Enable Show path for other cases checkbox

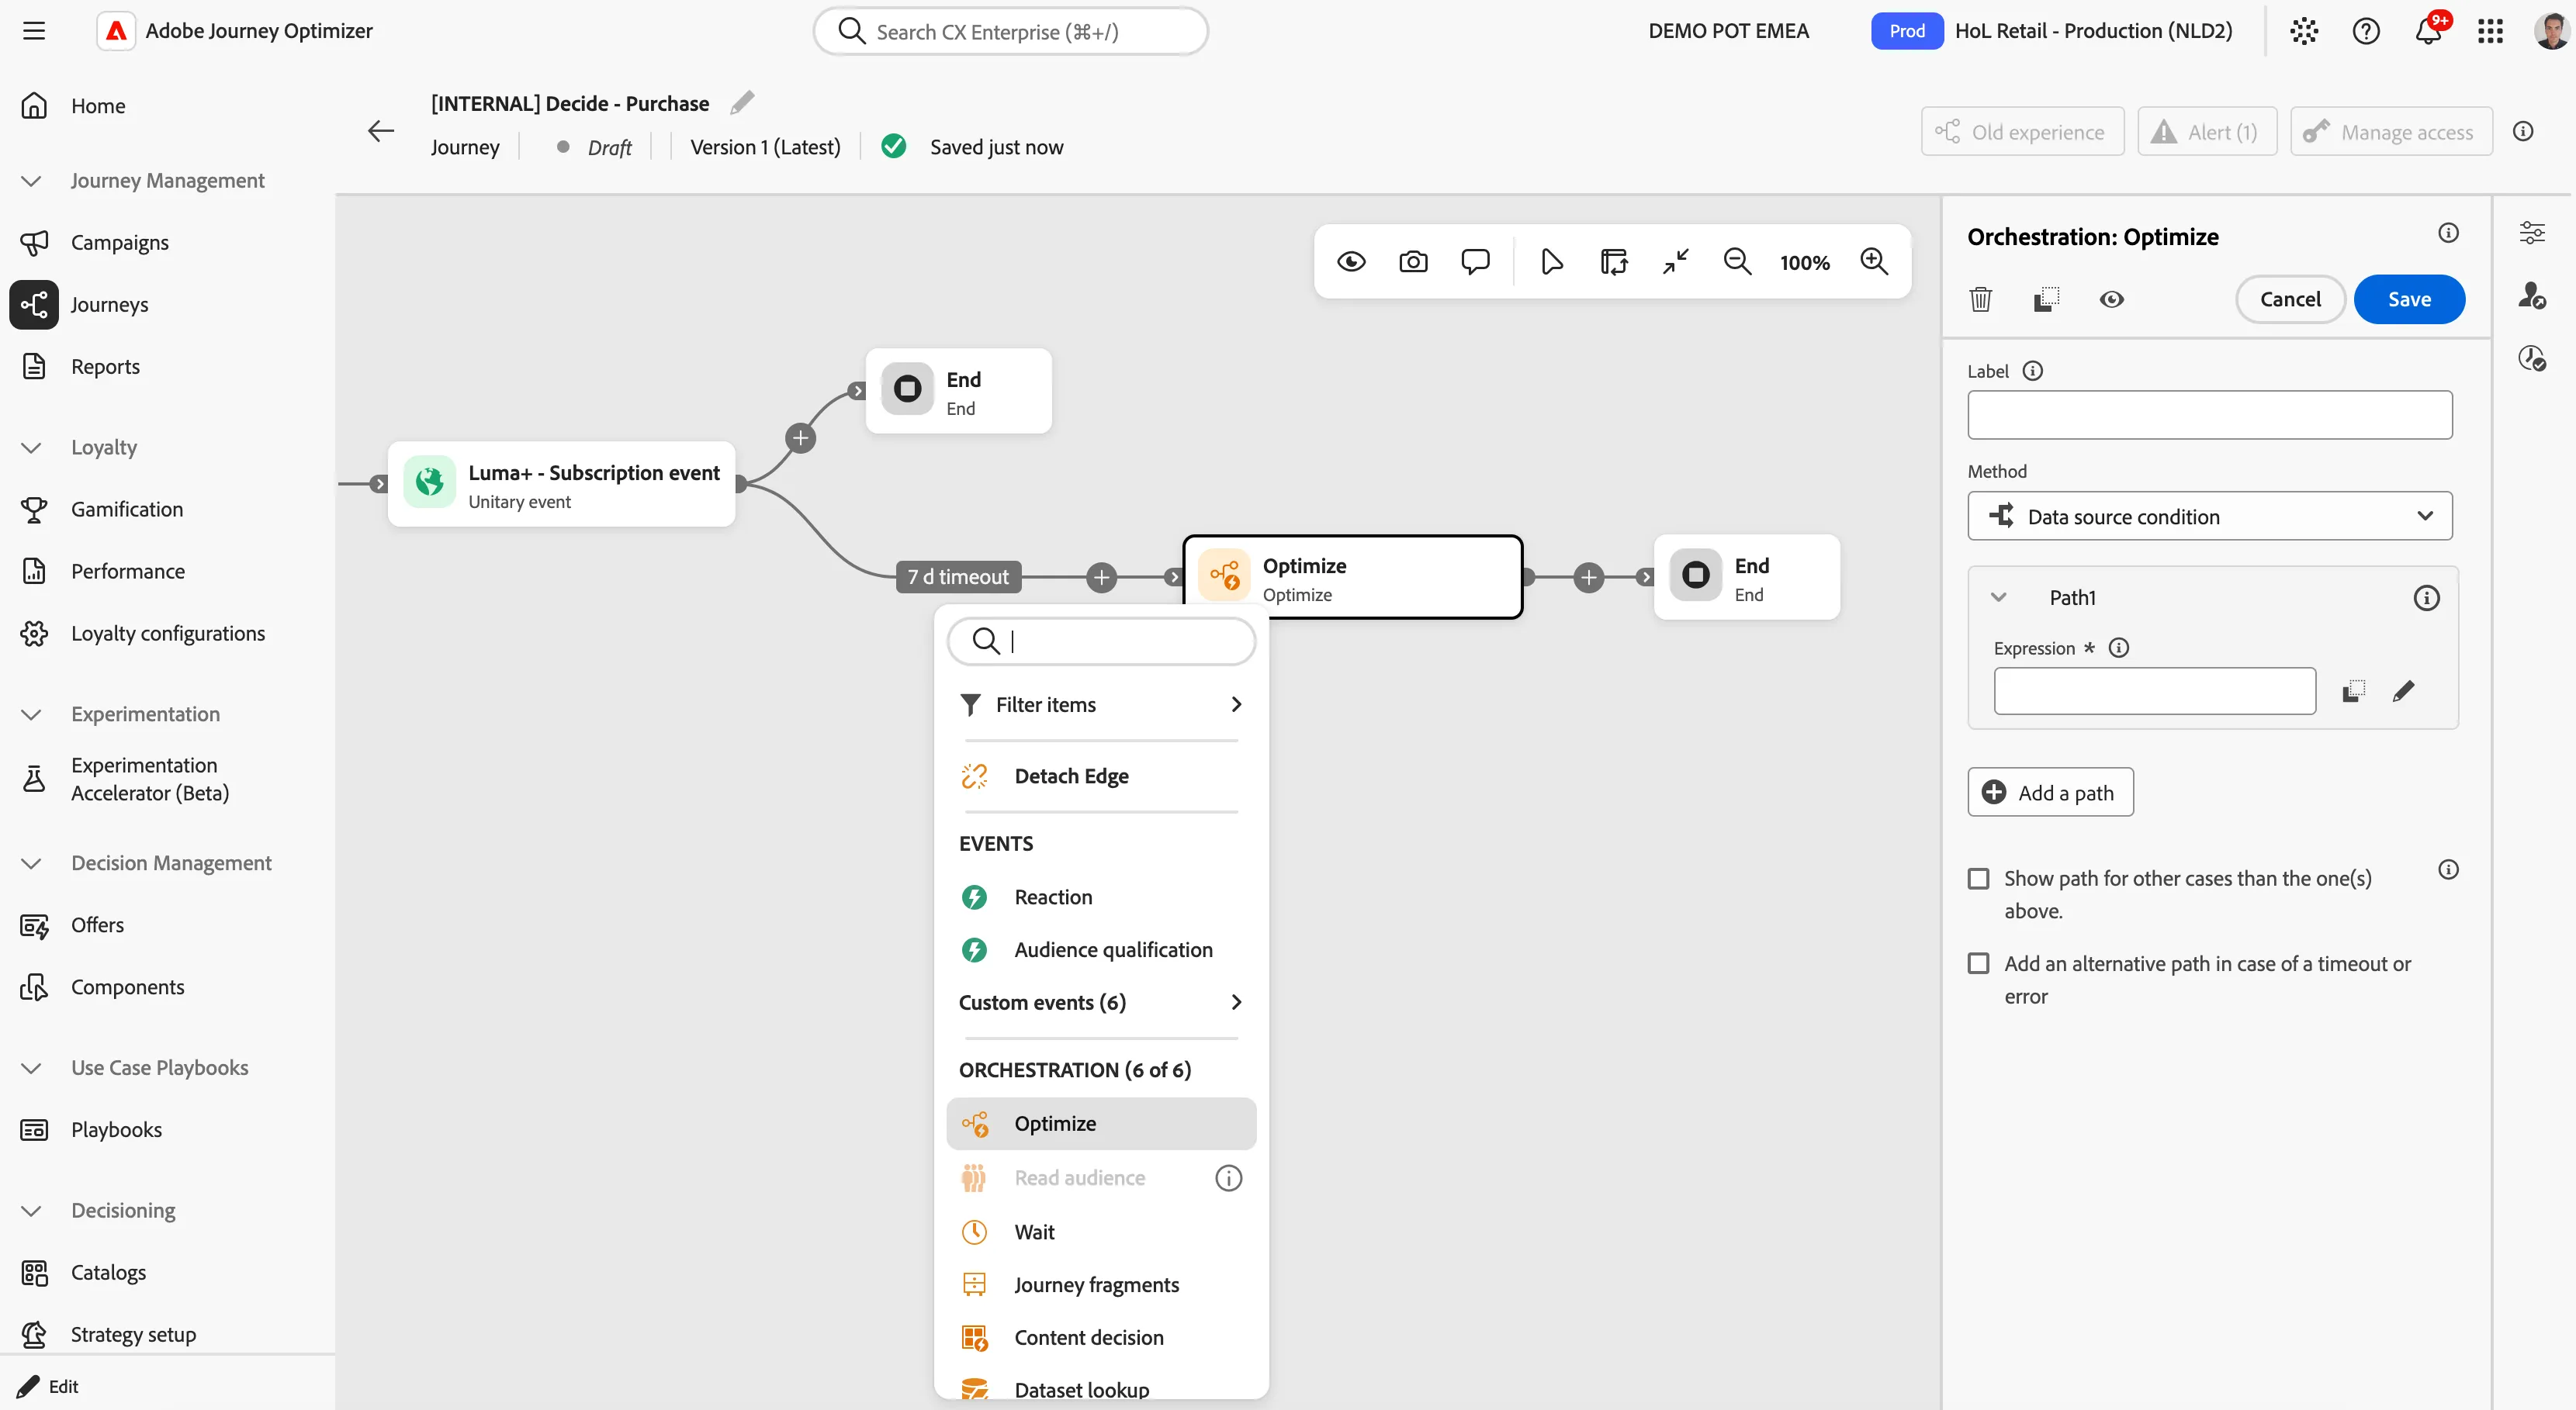(x=1978, y=879)
